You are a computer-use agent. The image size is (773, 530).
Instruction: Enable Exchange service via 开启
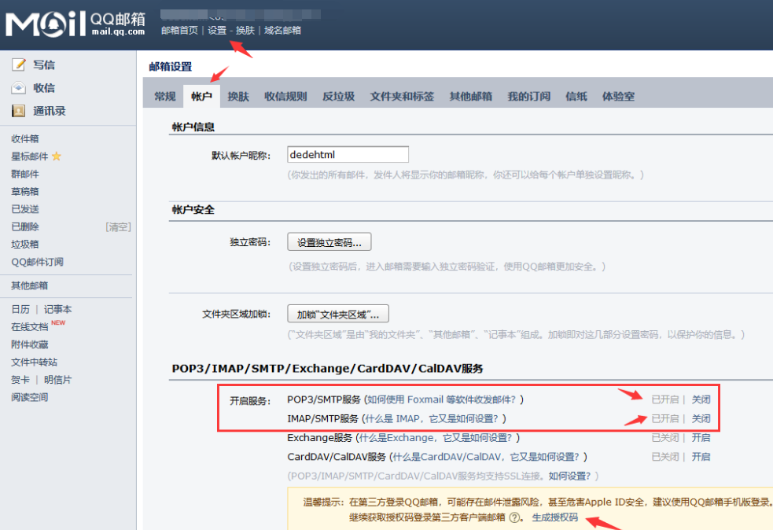[701, 438]
